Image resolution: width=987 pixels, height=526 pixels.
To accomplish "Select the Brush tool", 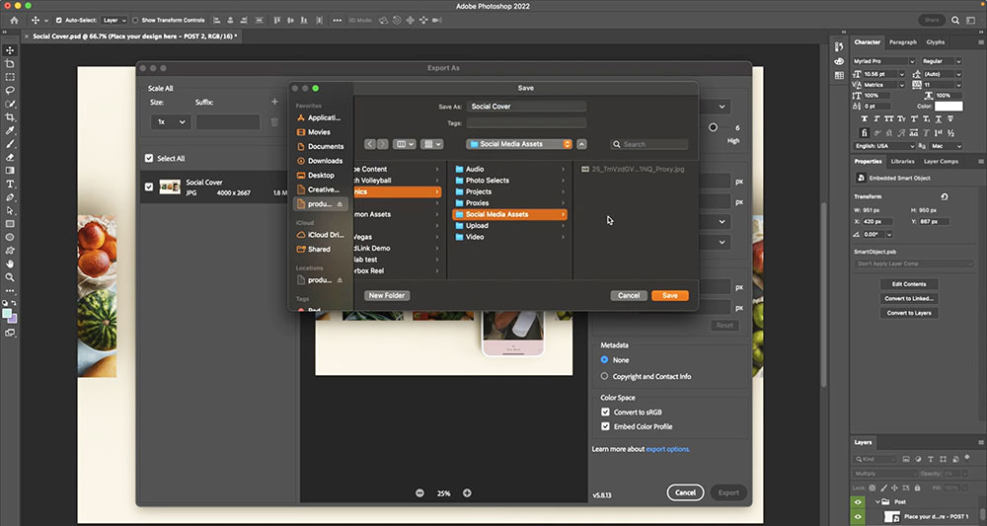I will click(10, 144).
